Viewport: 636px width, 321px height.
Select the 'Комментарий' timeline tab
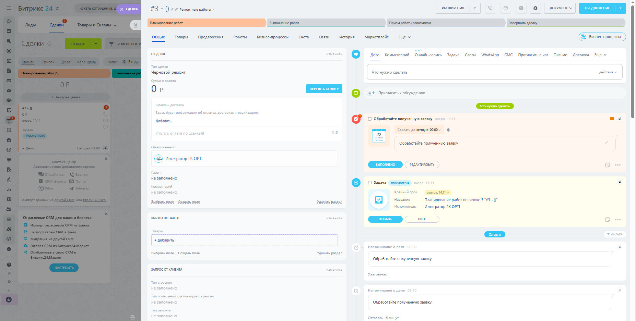[397, 55]
